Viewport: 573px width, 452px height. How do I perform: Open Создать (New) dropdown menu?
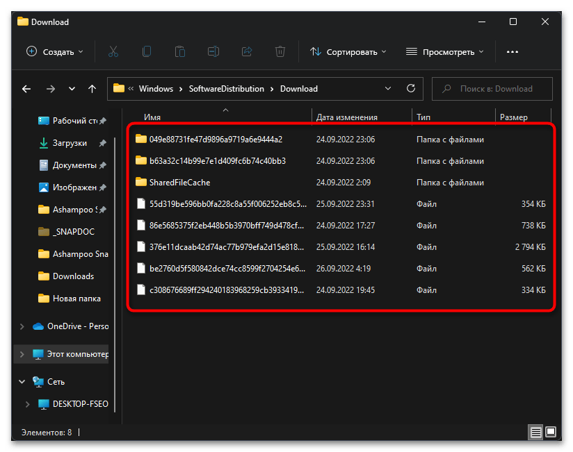pos(55,52)
